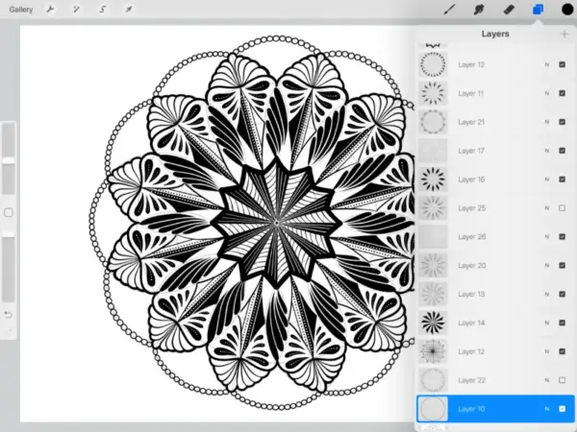Screen dimensions: 577x432
Task: Select the Smudge tool
Action: [x=479, y=10]
